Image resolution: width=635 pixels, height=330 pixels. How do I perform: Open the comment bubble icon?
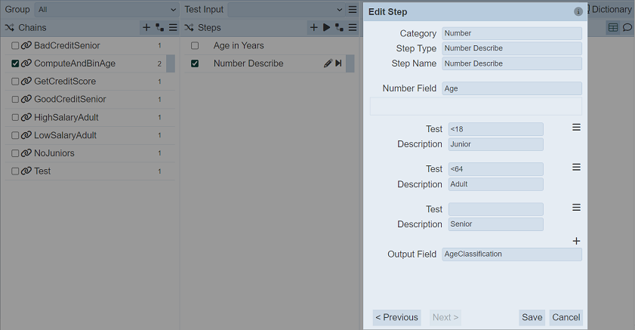pos(627,27)
